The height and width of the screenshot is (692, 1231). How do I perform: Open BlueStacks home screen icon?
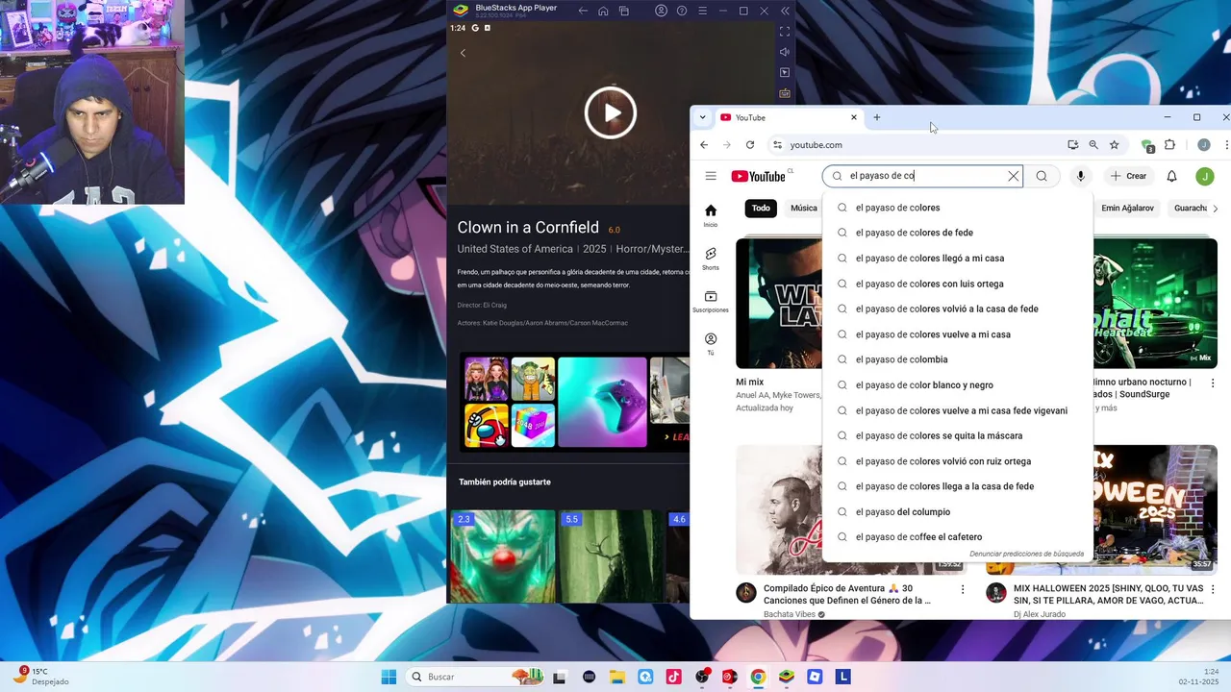(x=603, y=11)
